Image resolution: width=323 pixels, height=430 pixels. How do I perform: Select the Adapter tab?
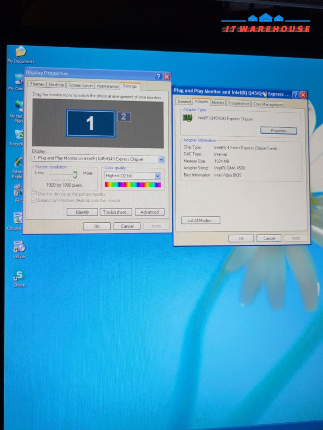[x=201, y=101]
